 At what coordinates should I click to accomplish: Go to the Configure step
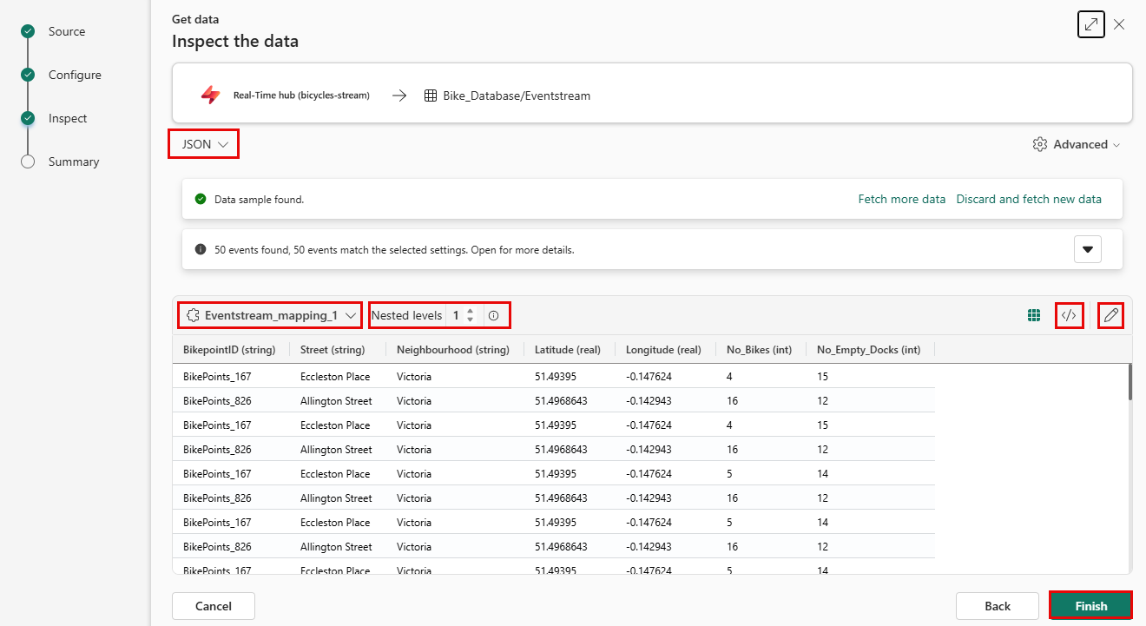pyautogui.click(x=75, y=76)
